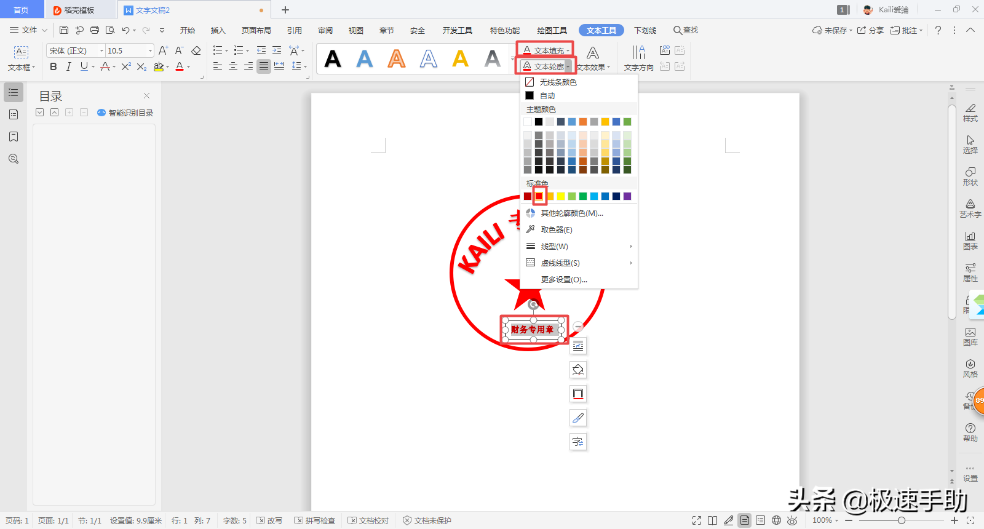Select the blue gradient A text style
The image size is (984, 529).
pyautogui.click(x=365, y=59)
